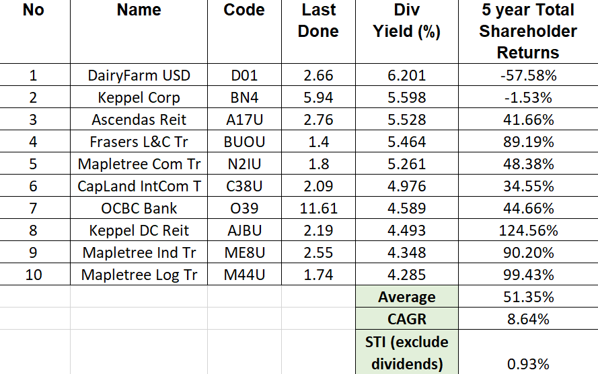Select the DairyFarm dividend yield 6.201
The height and width of the screenshot is (374, 598).
point(406,75)
